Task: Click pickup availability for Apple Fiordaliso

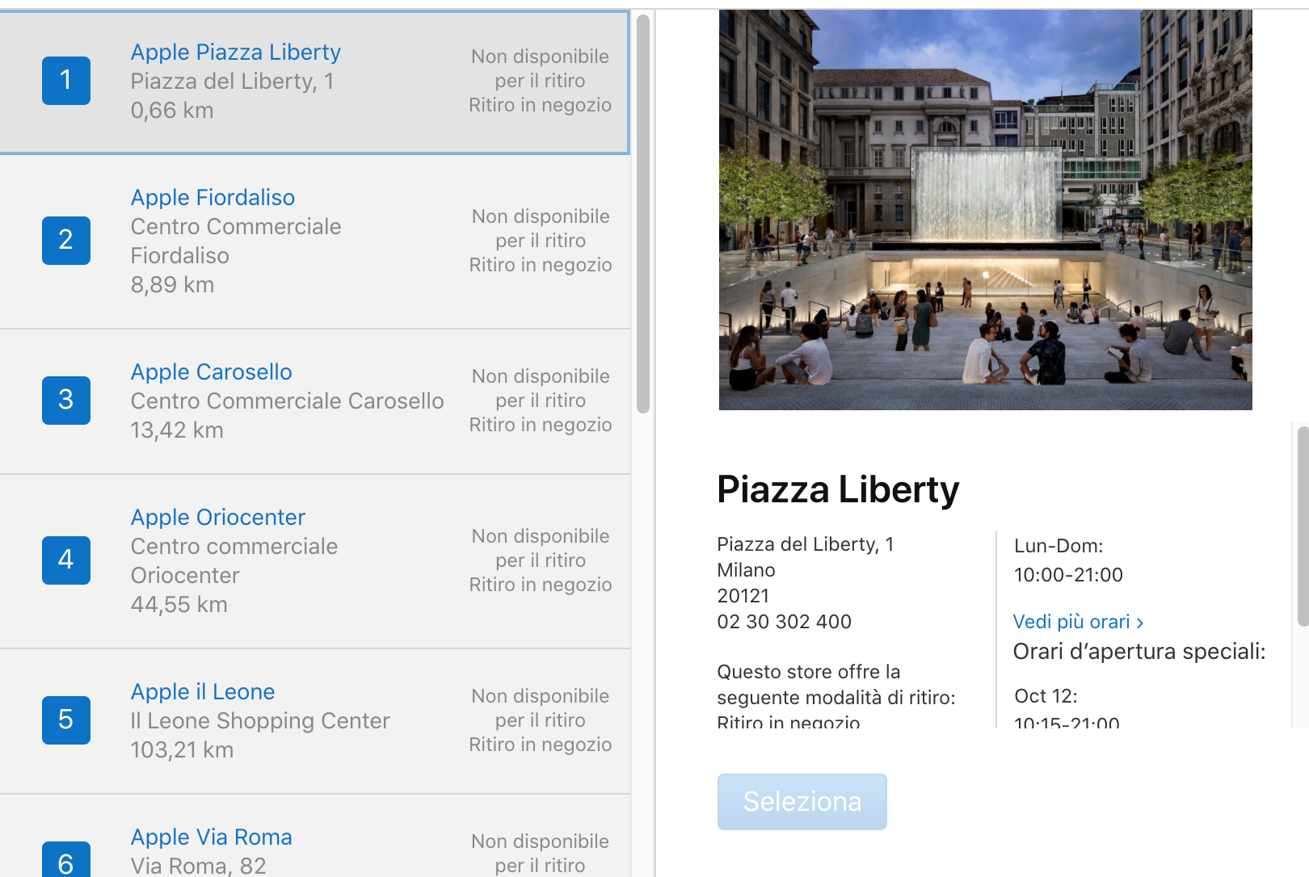Action: tap(541, 241)
